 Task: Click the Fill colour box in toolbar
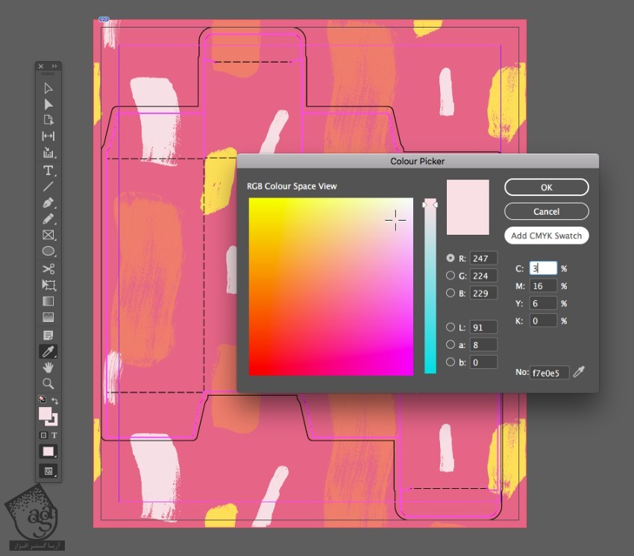[x=45, y=414]
